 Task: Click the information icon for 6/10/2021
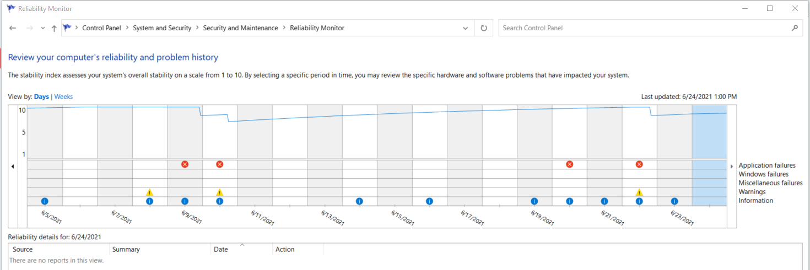[x=220, y=201]
